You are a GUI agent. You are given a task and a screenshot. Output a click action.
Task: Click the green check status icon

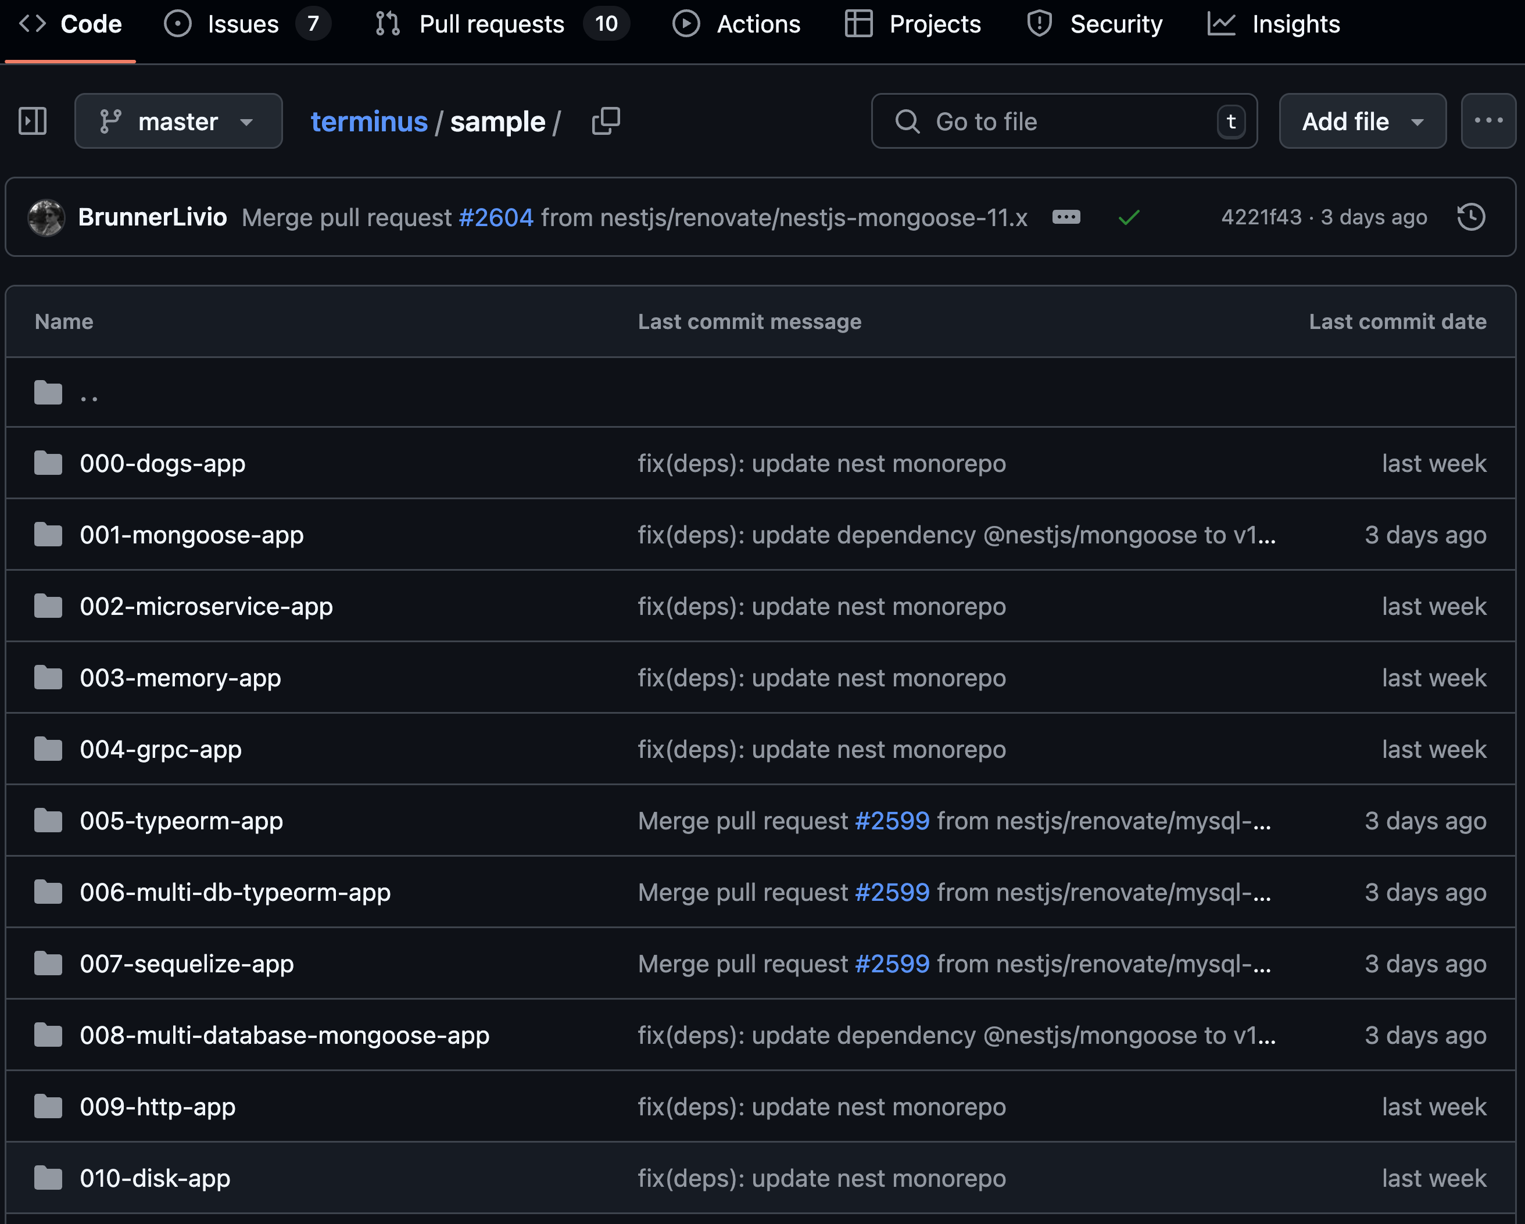click(1129, 217)
